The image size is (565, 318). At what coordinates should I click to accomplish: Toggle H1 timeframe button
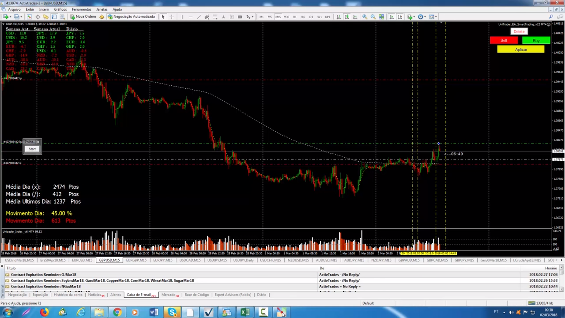click(x=295, y=17)
